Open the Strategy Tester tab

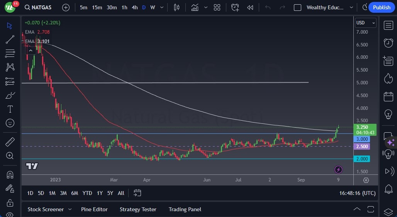(138, 209)
